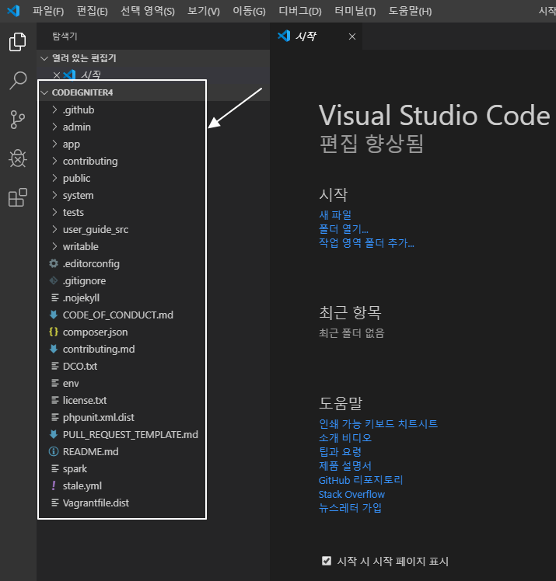Click the VS Code logo in the title bar

point(13,11)
